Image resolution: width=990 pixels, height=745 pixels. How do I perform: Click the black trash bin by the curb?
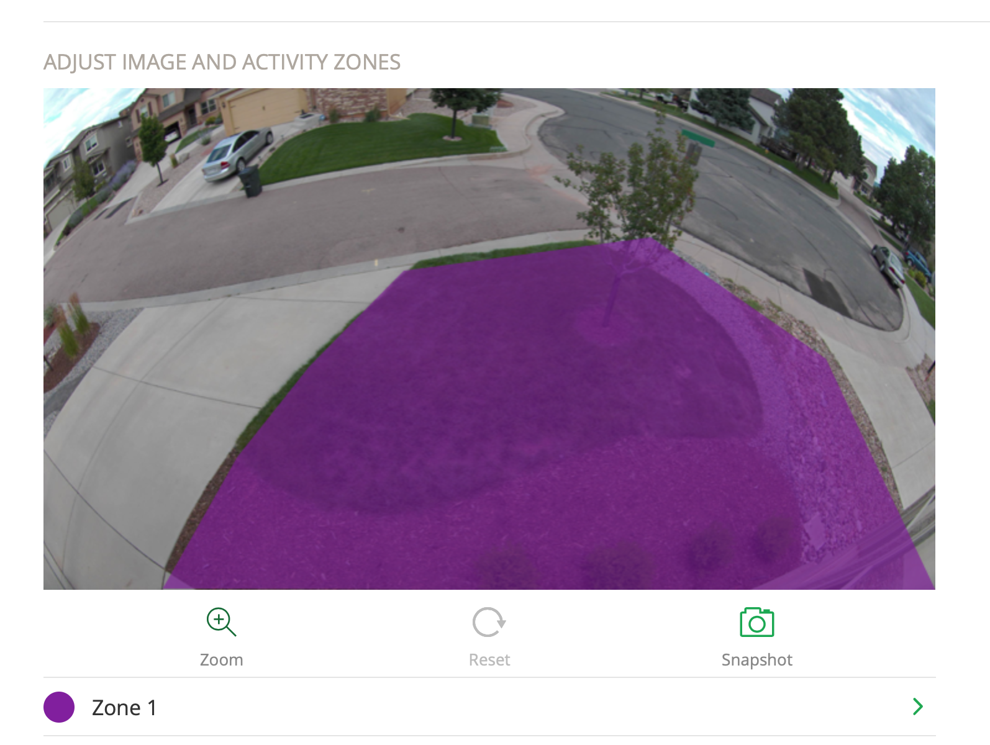click(250, 181)
